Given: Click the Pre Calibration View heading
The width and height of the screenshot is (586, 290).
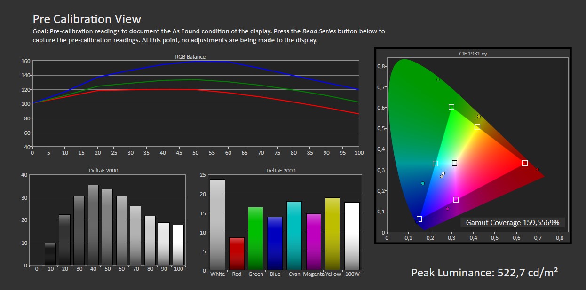Looking at the screenshot, I should [x=87, y=19].
